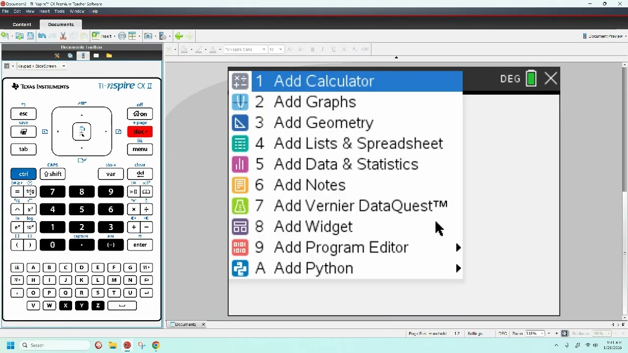Screen dimensions: 628x353
Task: Click the green back arrow in toolbar
Action: click(x=179, y=36)
